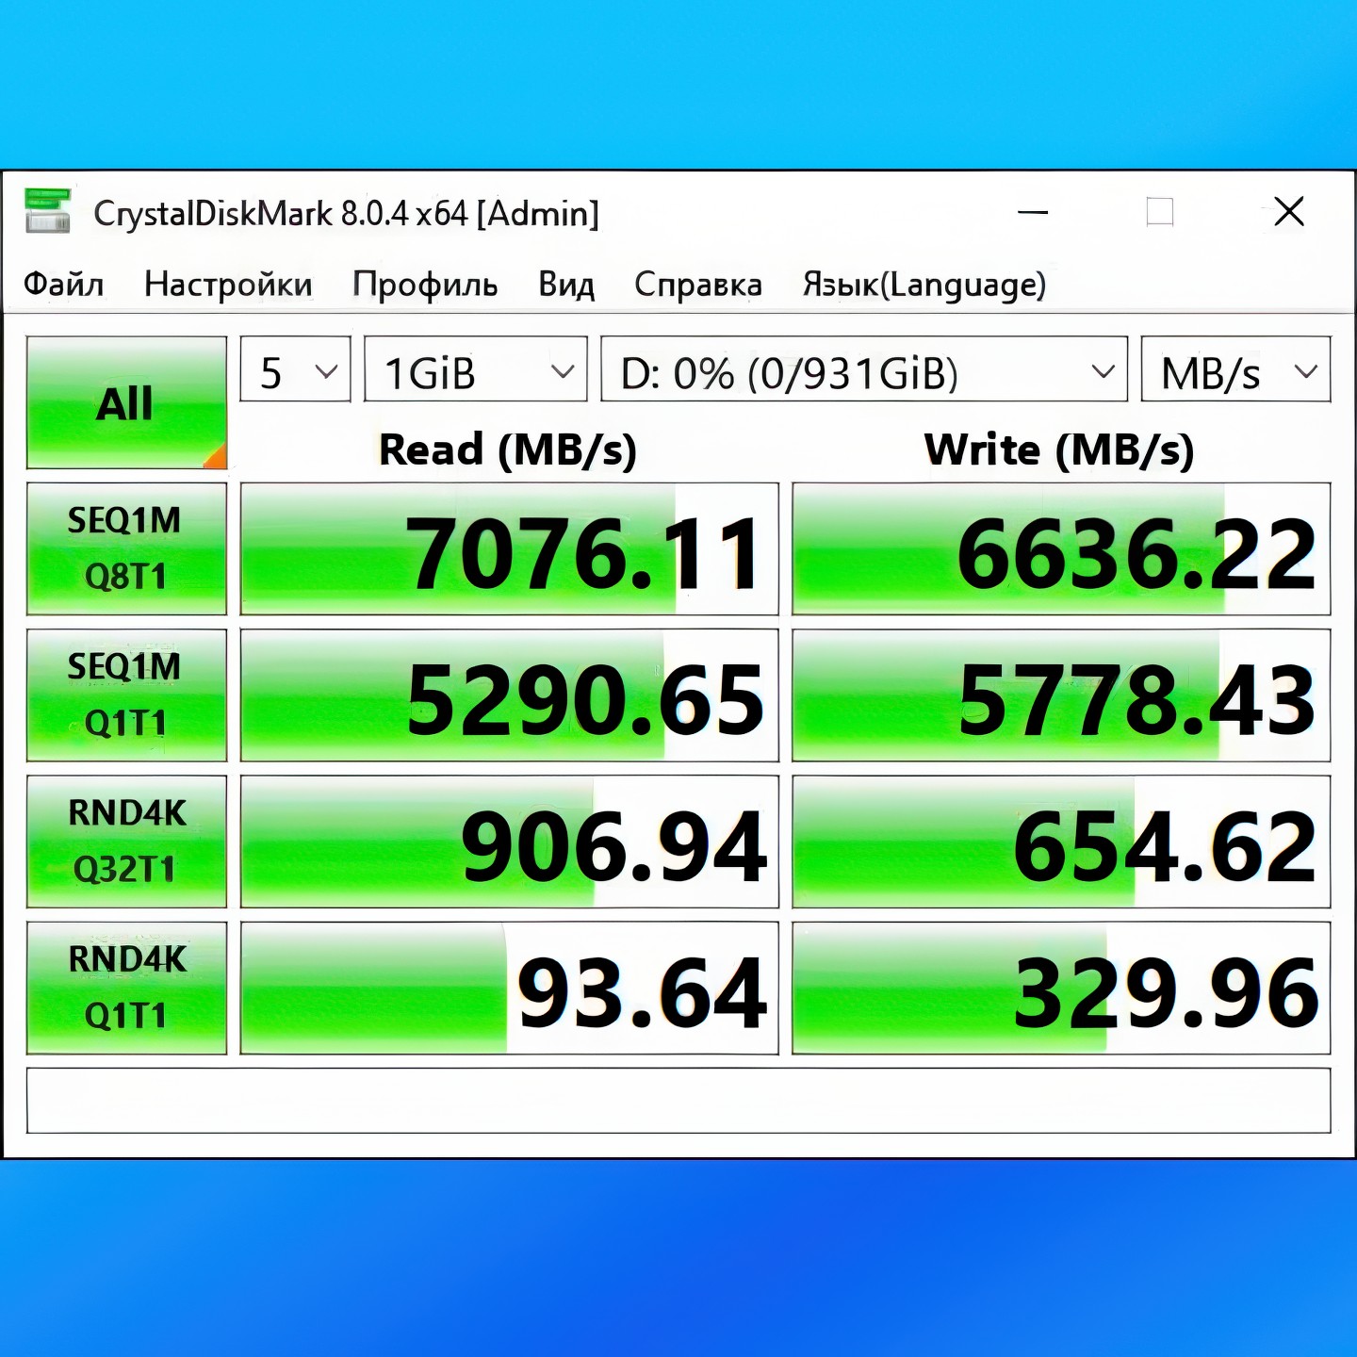Open the Настройки menu
The width and height of the screenshot is (1357, 1357).
[228, 284]
